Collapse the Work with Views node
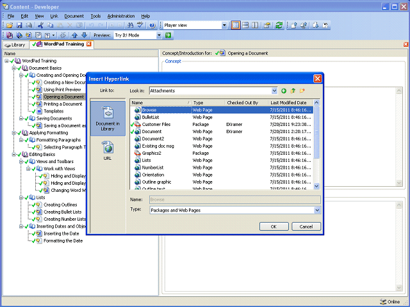 [28, 169]
